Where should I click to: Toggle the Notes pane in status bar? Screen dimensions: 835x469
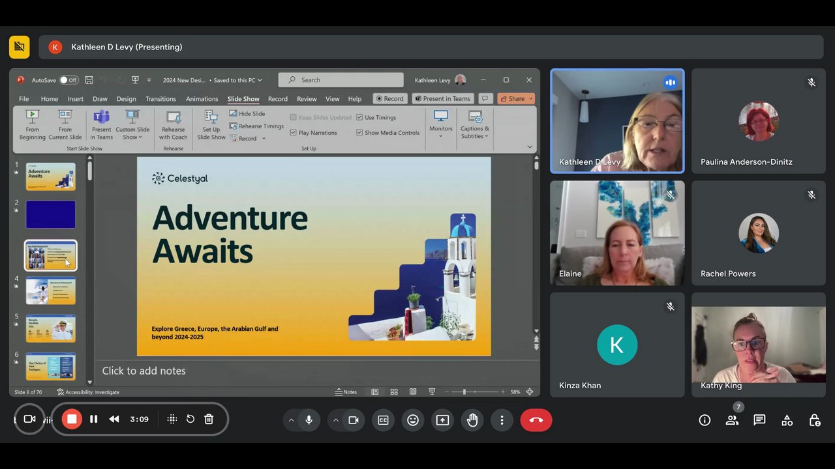346,391
